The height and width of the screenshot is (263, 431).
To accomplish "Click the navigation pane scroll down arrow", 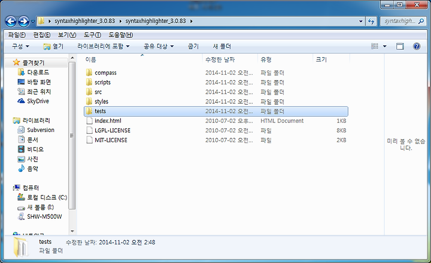I will pyautogui.click(x=72, y=231).
